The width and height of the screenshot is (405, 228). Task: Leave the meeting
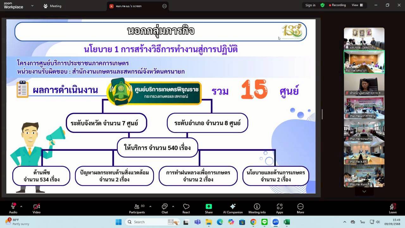[x=393, y=208]
